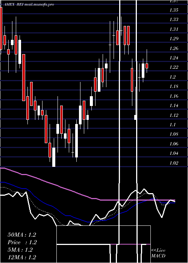The image size is (188, 263).
Task: Select the last red candlestick on the right
Action: point(147,66)
